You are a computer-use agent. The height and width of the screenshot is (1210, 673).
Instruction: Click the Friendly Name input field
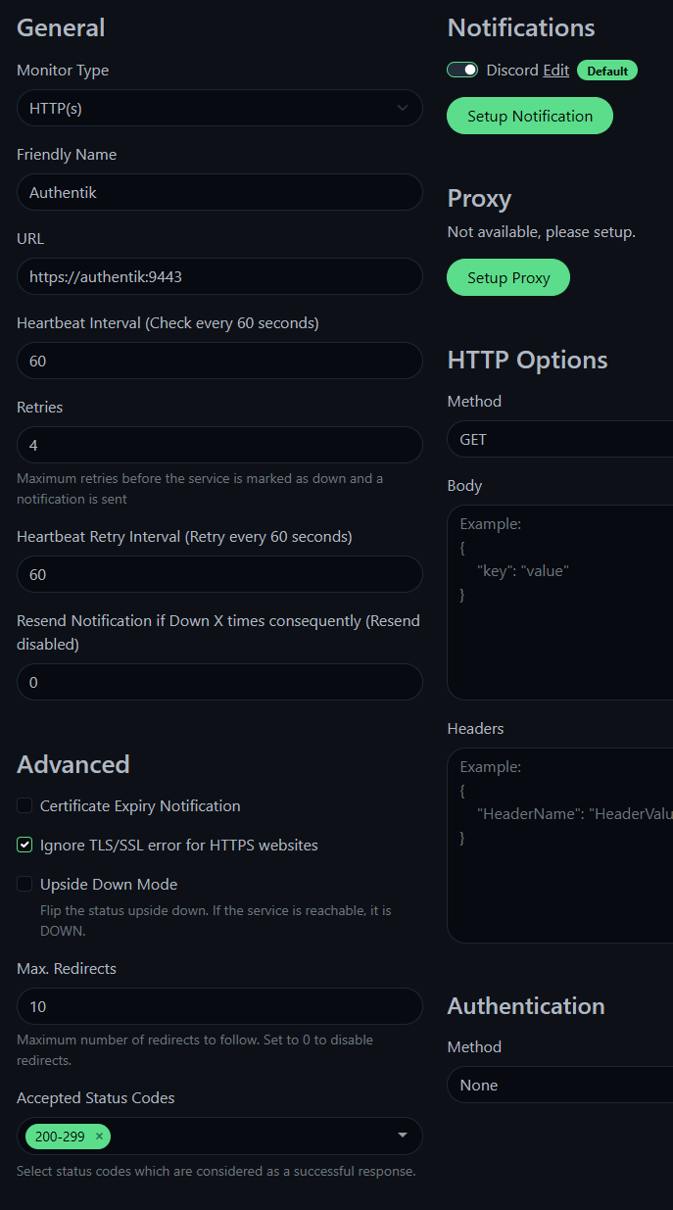point(219,192)
